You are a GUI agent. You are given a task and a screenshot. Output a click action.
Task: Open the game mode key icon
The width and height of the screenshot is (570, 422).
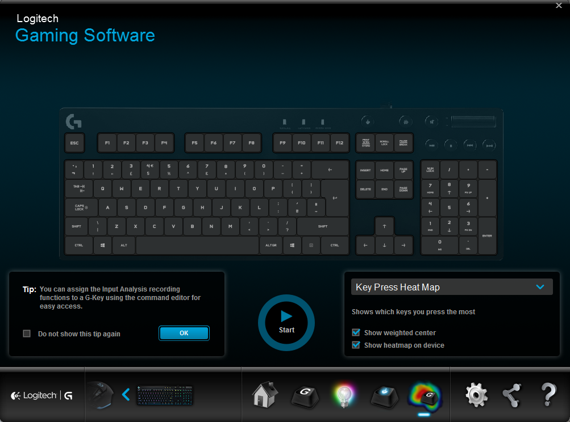[384, 395]
